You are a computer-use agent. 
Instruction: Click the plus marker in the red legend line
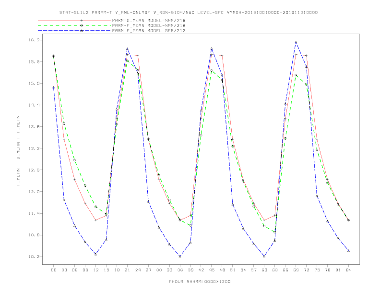(x=82, y=20)
